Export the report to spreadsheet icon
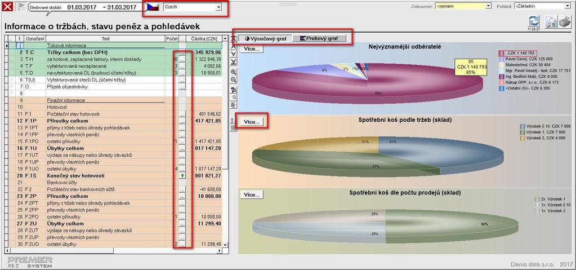Image resolution: width=576 pixels, height=270 pixels. [550, 22]
